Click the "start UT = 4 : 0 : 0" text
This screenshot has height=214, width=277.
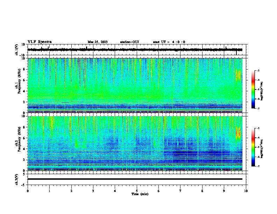tap(169, 42)
